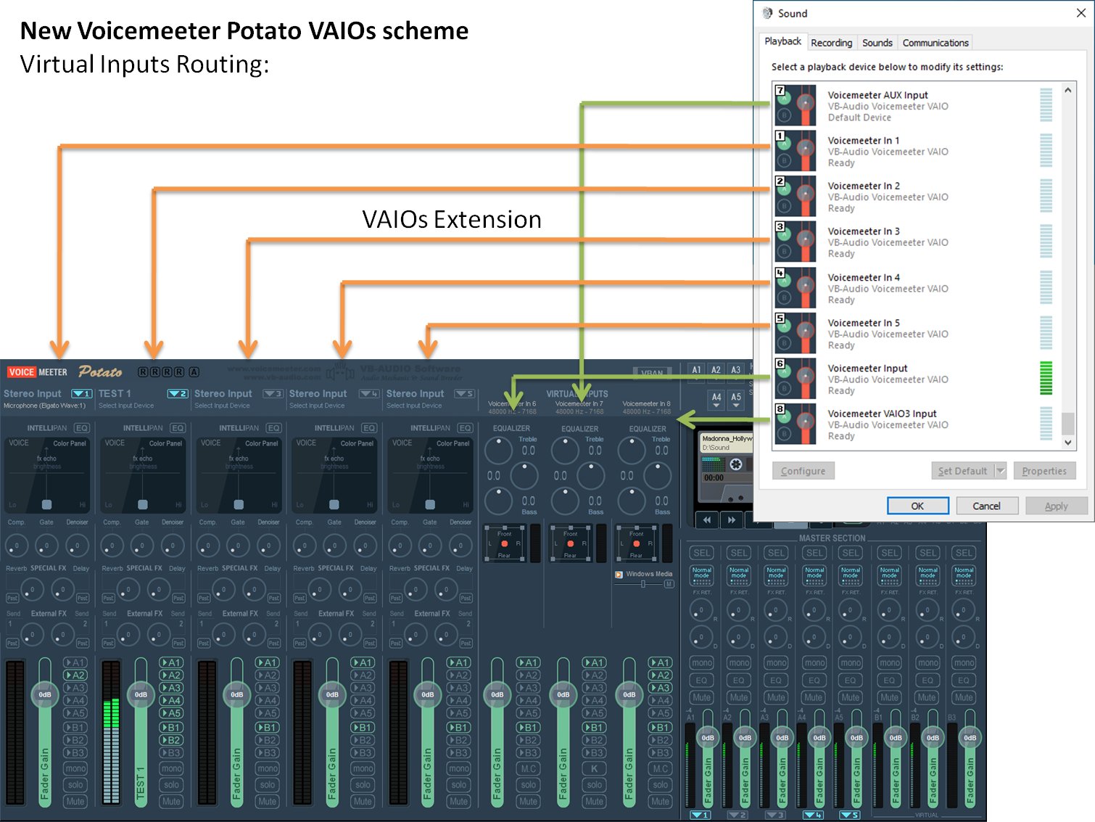Open bus selector 1 under A1 fader
1095x822 pixels.
pyautogui.click(x=700, y=815)
